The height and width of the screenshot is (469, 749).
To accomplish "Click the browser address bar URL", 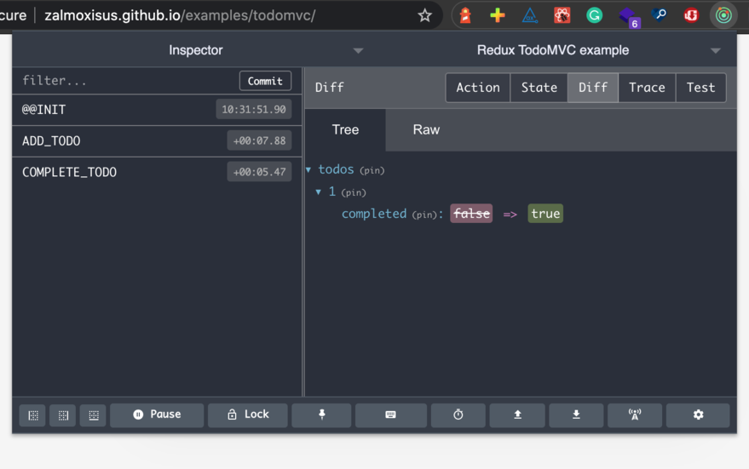I will pyautogui.click(x=180, y=15).
